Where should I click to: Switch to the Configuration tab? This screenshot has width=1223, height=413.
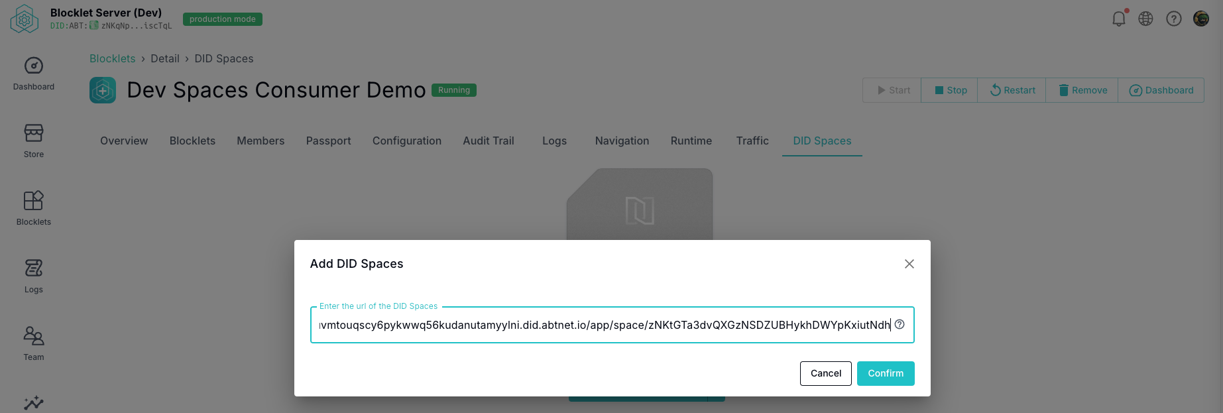click(x=407, y=141)
